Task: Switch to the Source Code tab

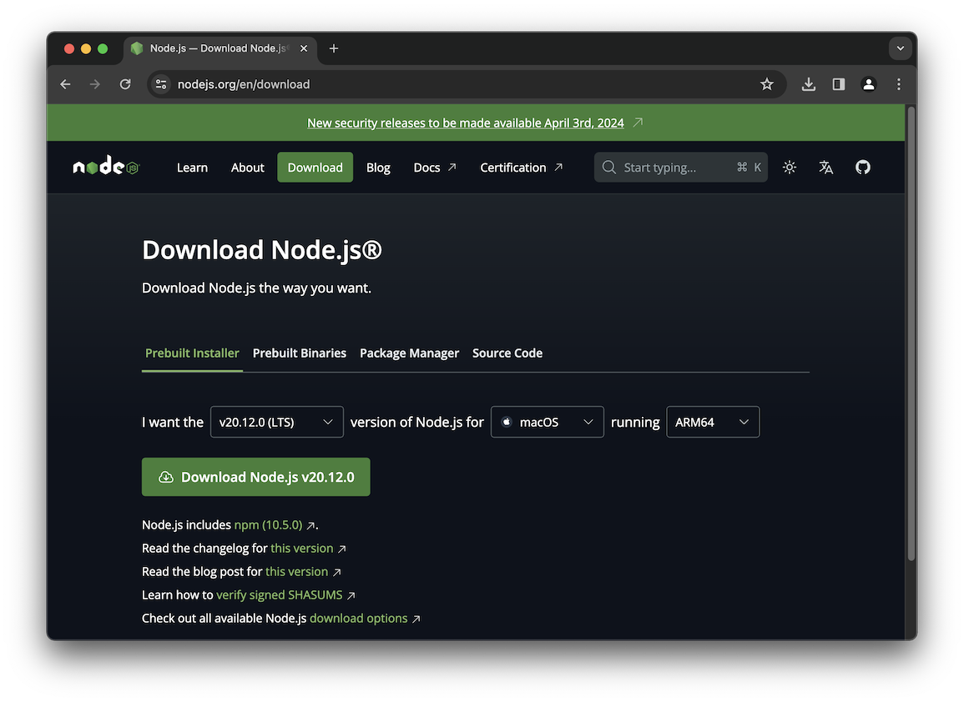Action: tap(507, 354)
